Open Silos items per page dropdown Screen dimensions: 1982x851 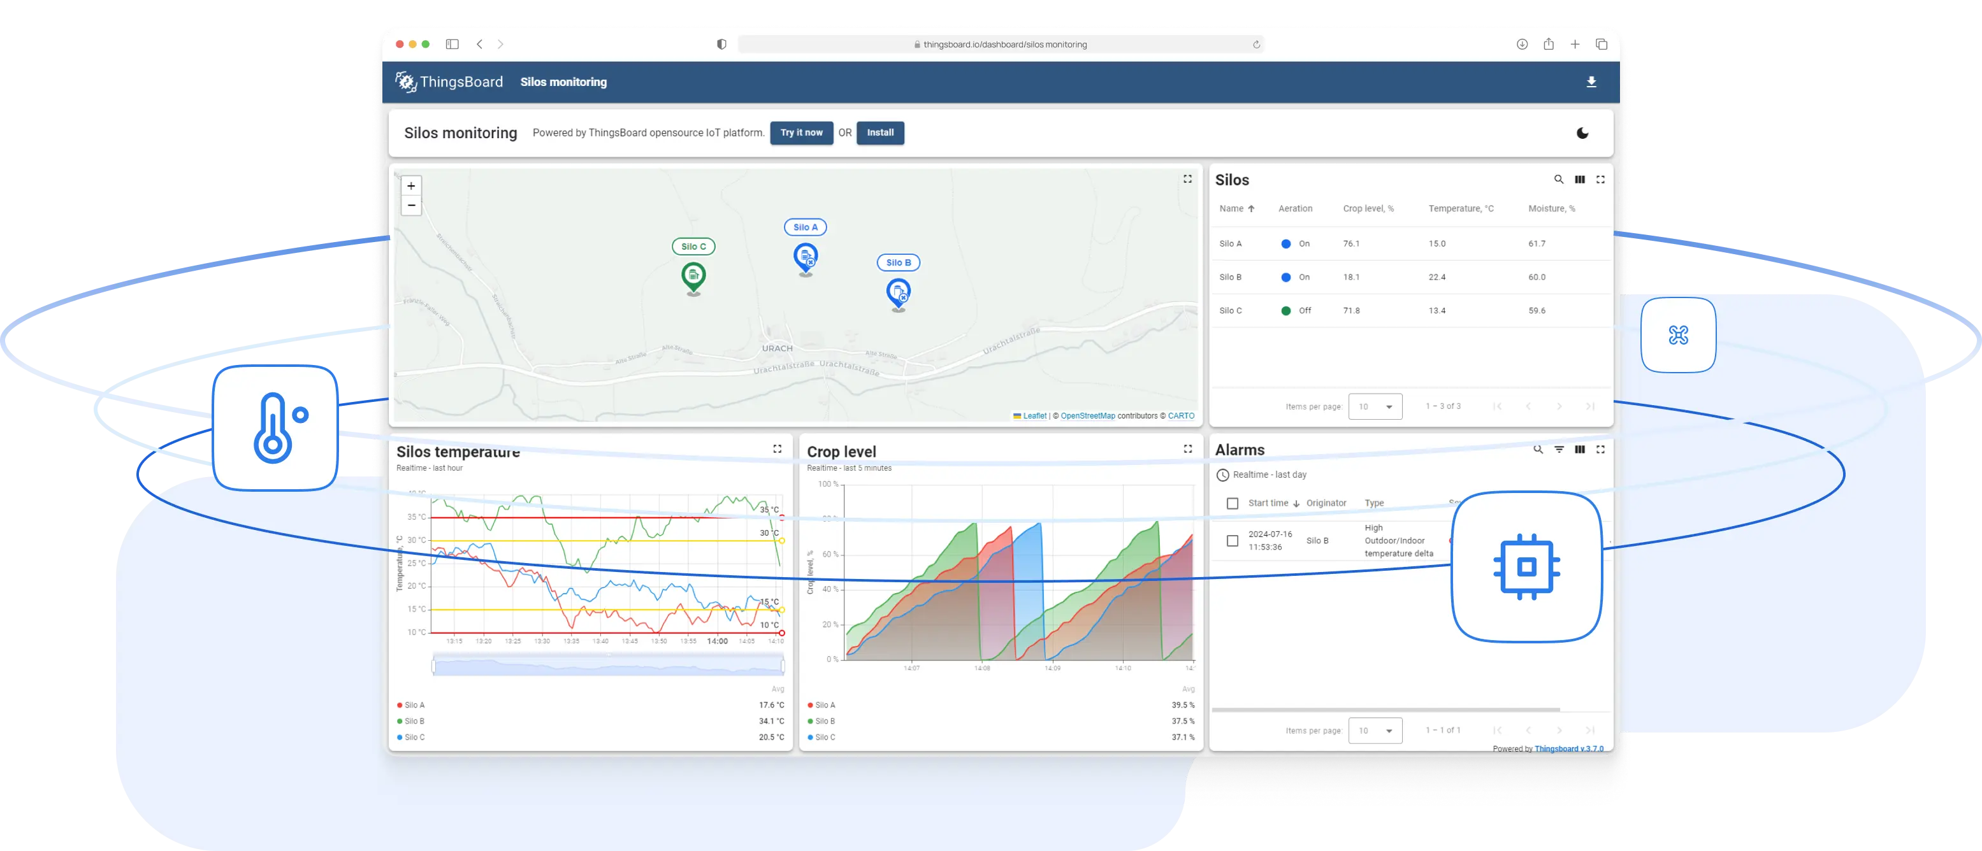point(1375,406)
